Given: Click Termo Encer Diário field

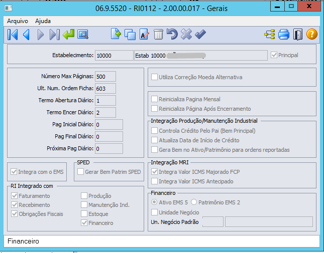Looking at the screenshot, I should coord(105,113).
